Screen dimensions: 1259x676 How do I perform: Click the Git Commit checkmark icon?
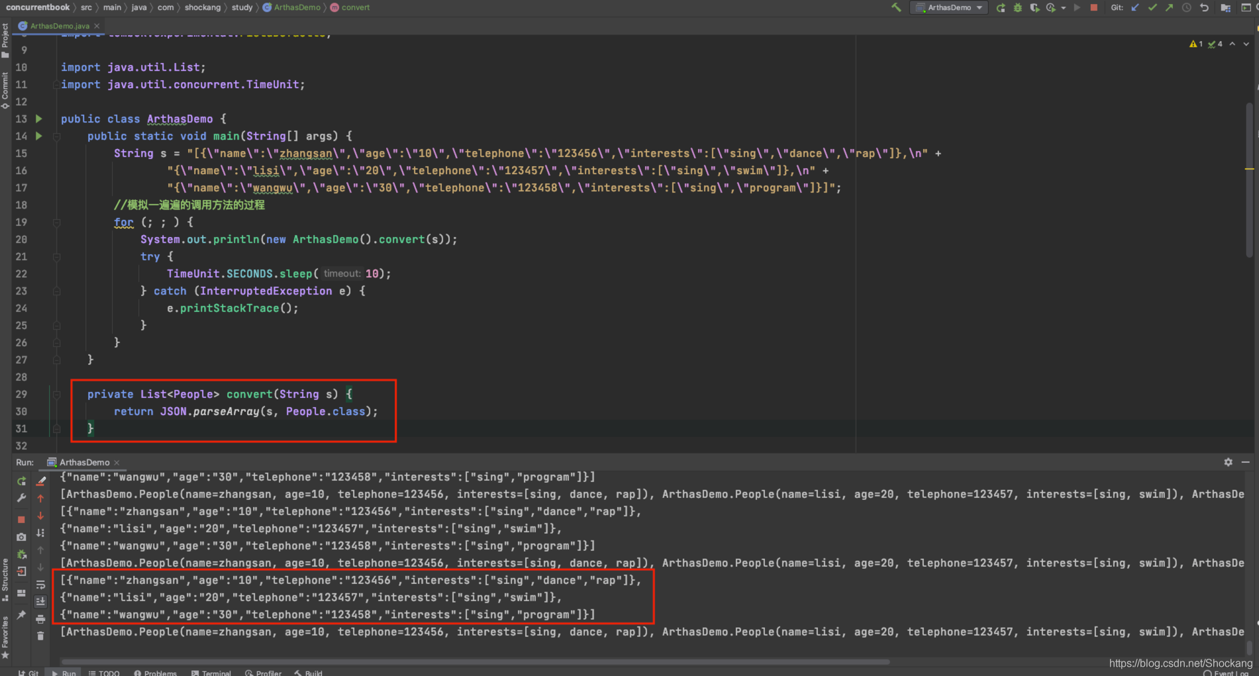point(1152,7)
